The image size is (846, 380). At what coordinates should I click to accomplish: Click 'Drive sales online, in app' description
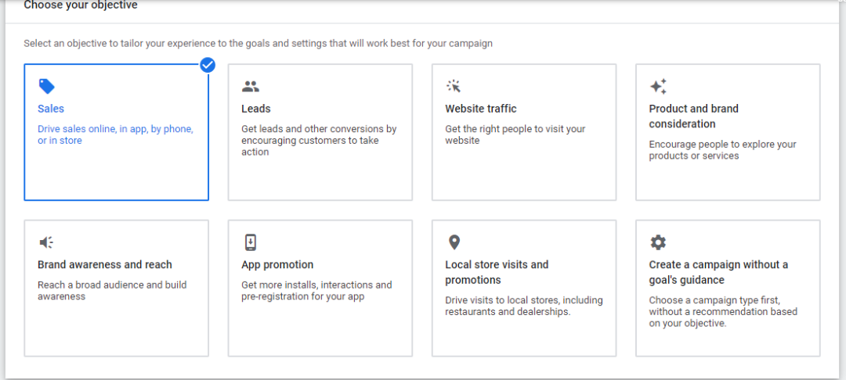[115, 135]
